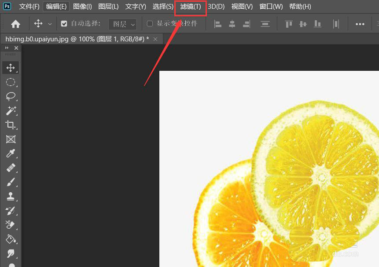Open the 视图(V) menu
The image size is (379, 267).
pyautogui.click(x=242, y=7)
